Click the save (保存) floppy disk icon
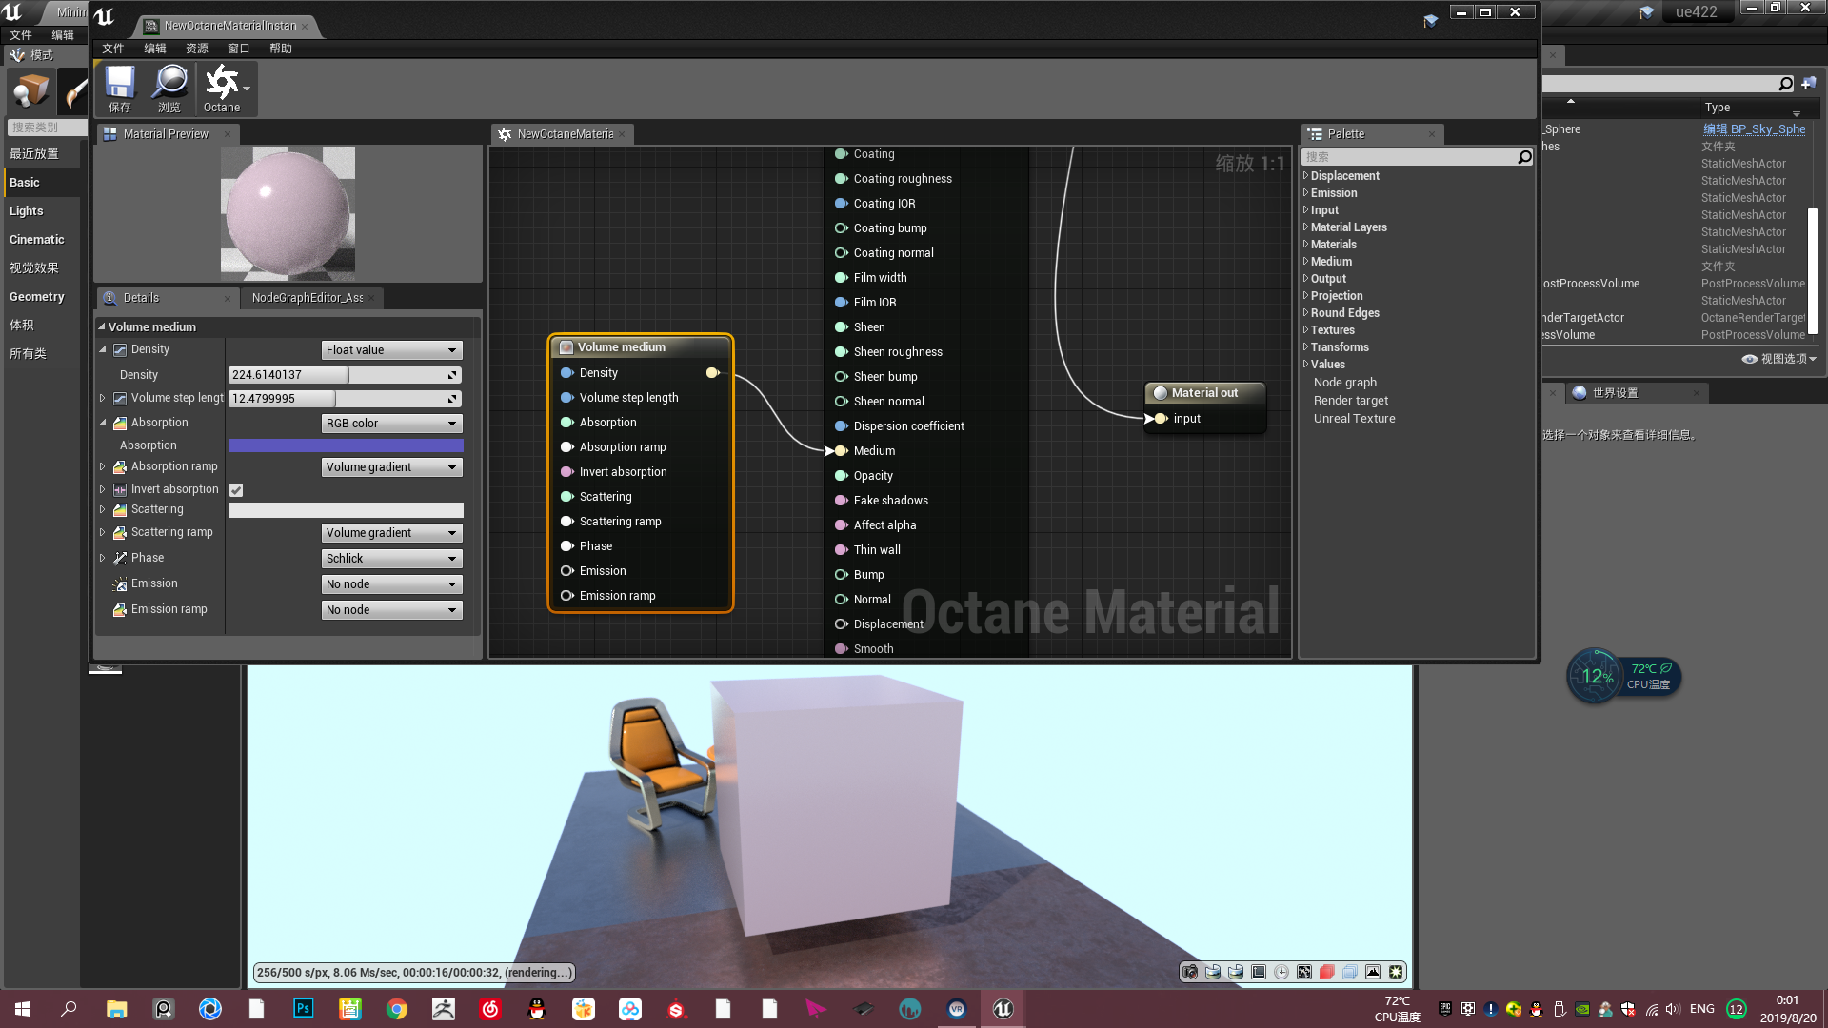1828x1028 pixels. [120, 84]
